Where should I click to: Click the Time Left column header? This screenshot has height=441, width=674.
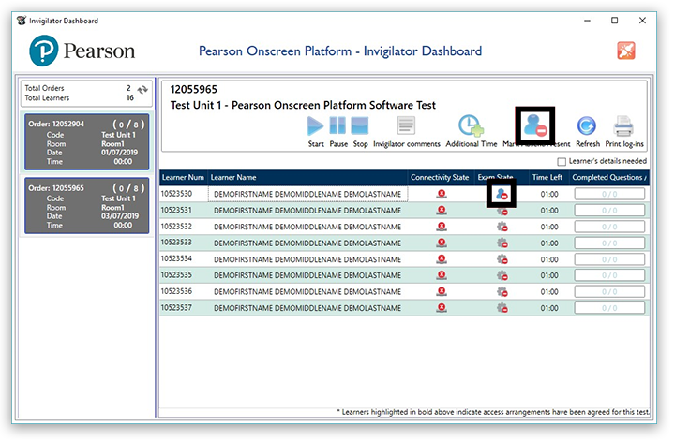click(547, 177)
